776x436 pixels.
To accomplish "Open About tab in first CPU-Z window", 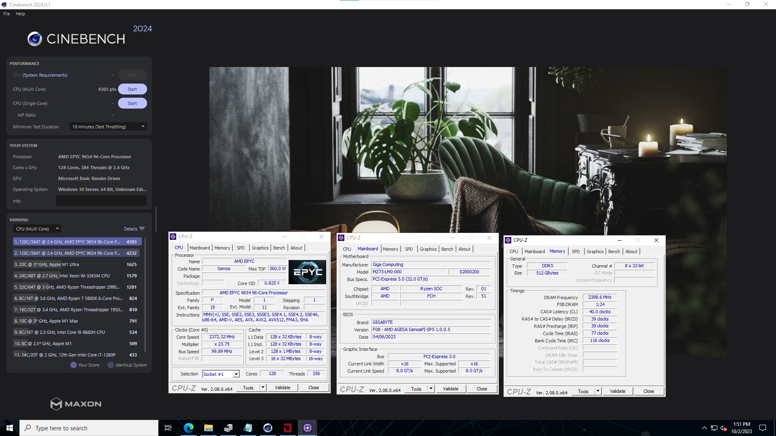I will point(296,248).
